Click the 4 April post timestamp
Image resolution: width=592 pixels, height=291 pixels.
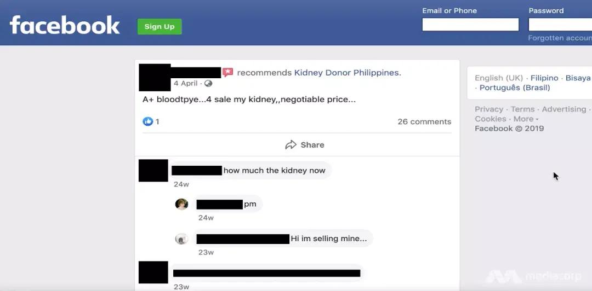(185, 84)
